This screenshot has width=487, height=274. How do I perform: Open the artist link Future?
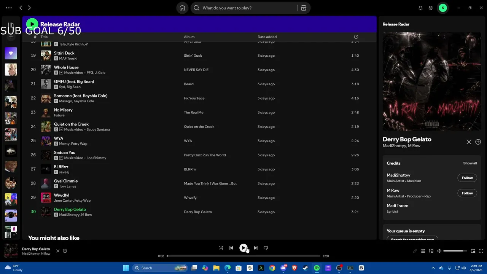click(59, 115)
